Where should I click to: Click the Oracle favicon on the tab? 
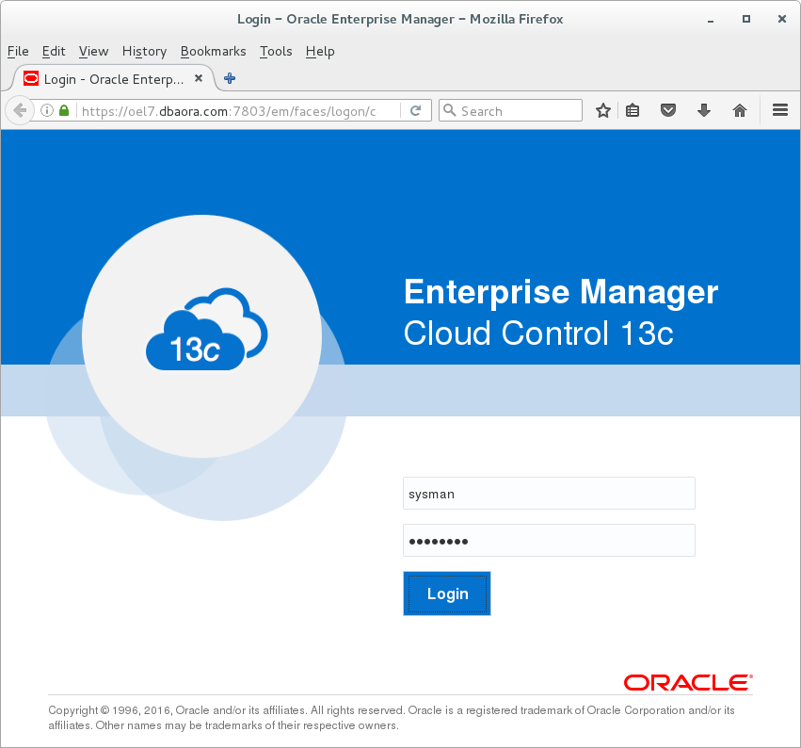coord(31,78)
